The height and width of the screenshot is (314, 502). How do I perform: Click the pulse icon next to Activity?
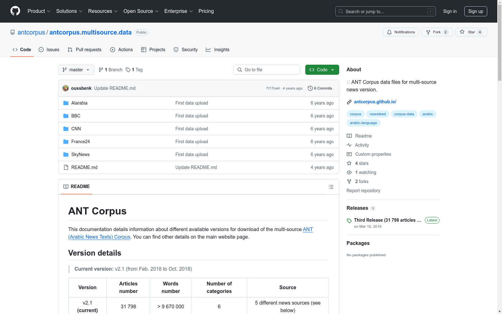pos(349,145)
